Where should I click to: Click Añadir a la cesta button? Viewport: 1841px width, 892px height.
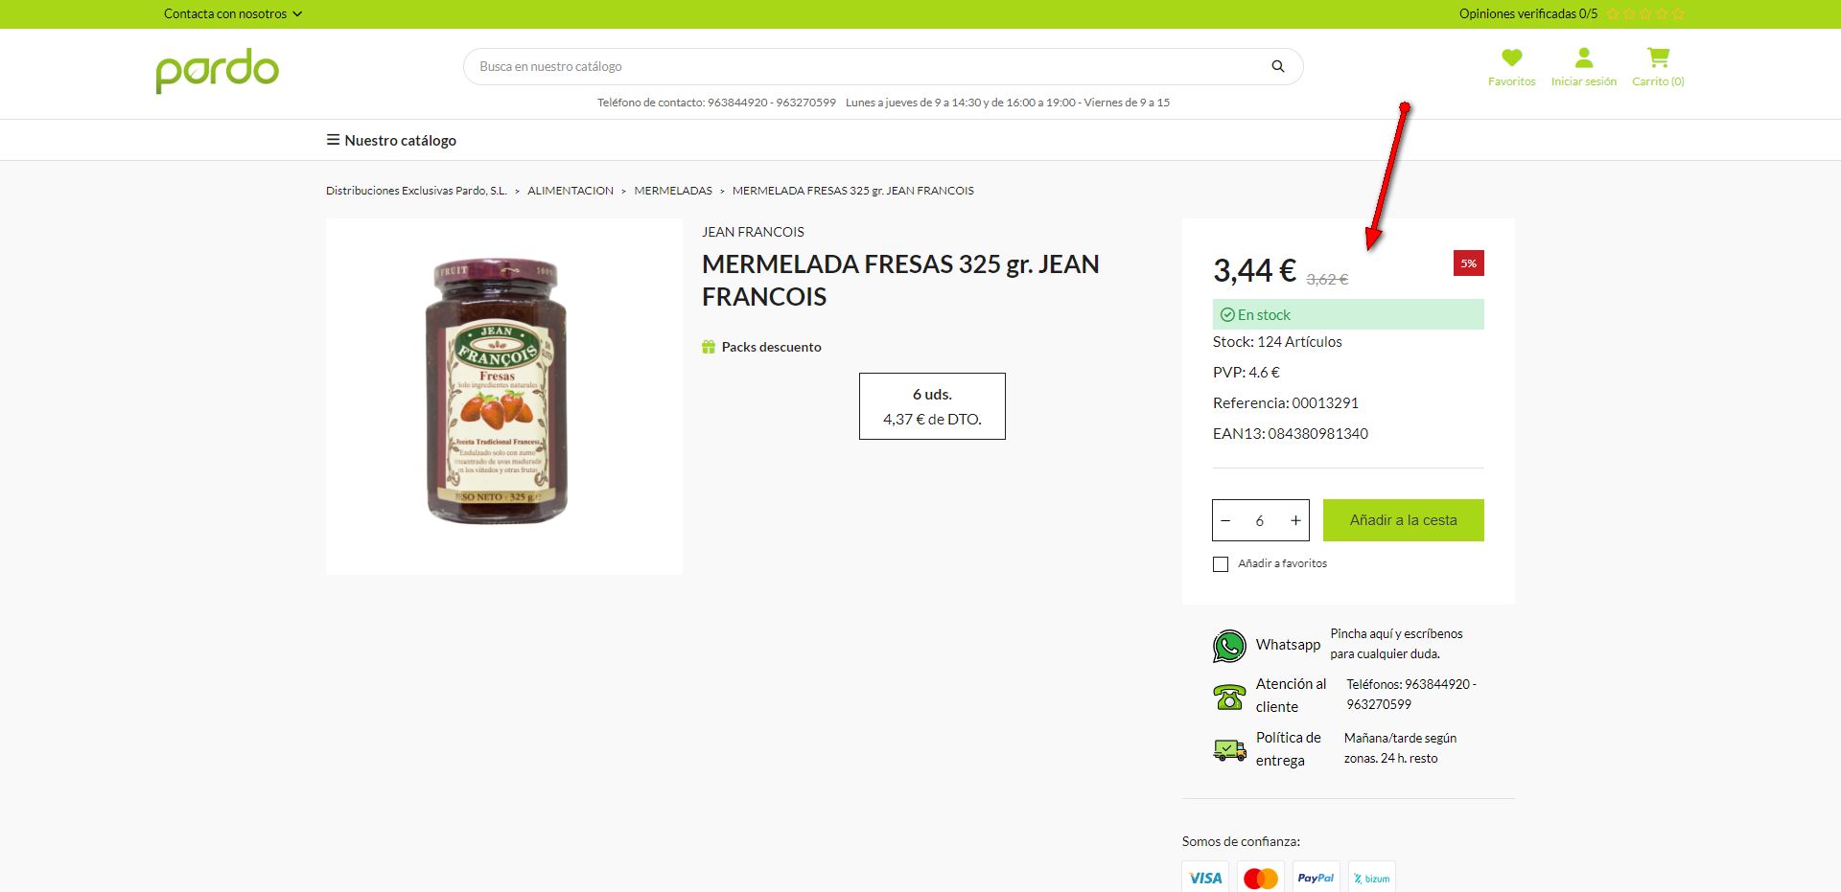[x=1404, y=520]
